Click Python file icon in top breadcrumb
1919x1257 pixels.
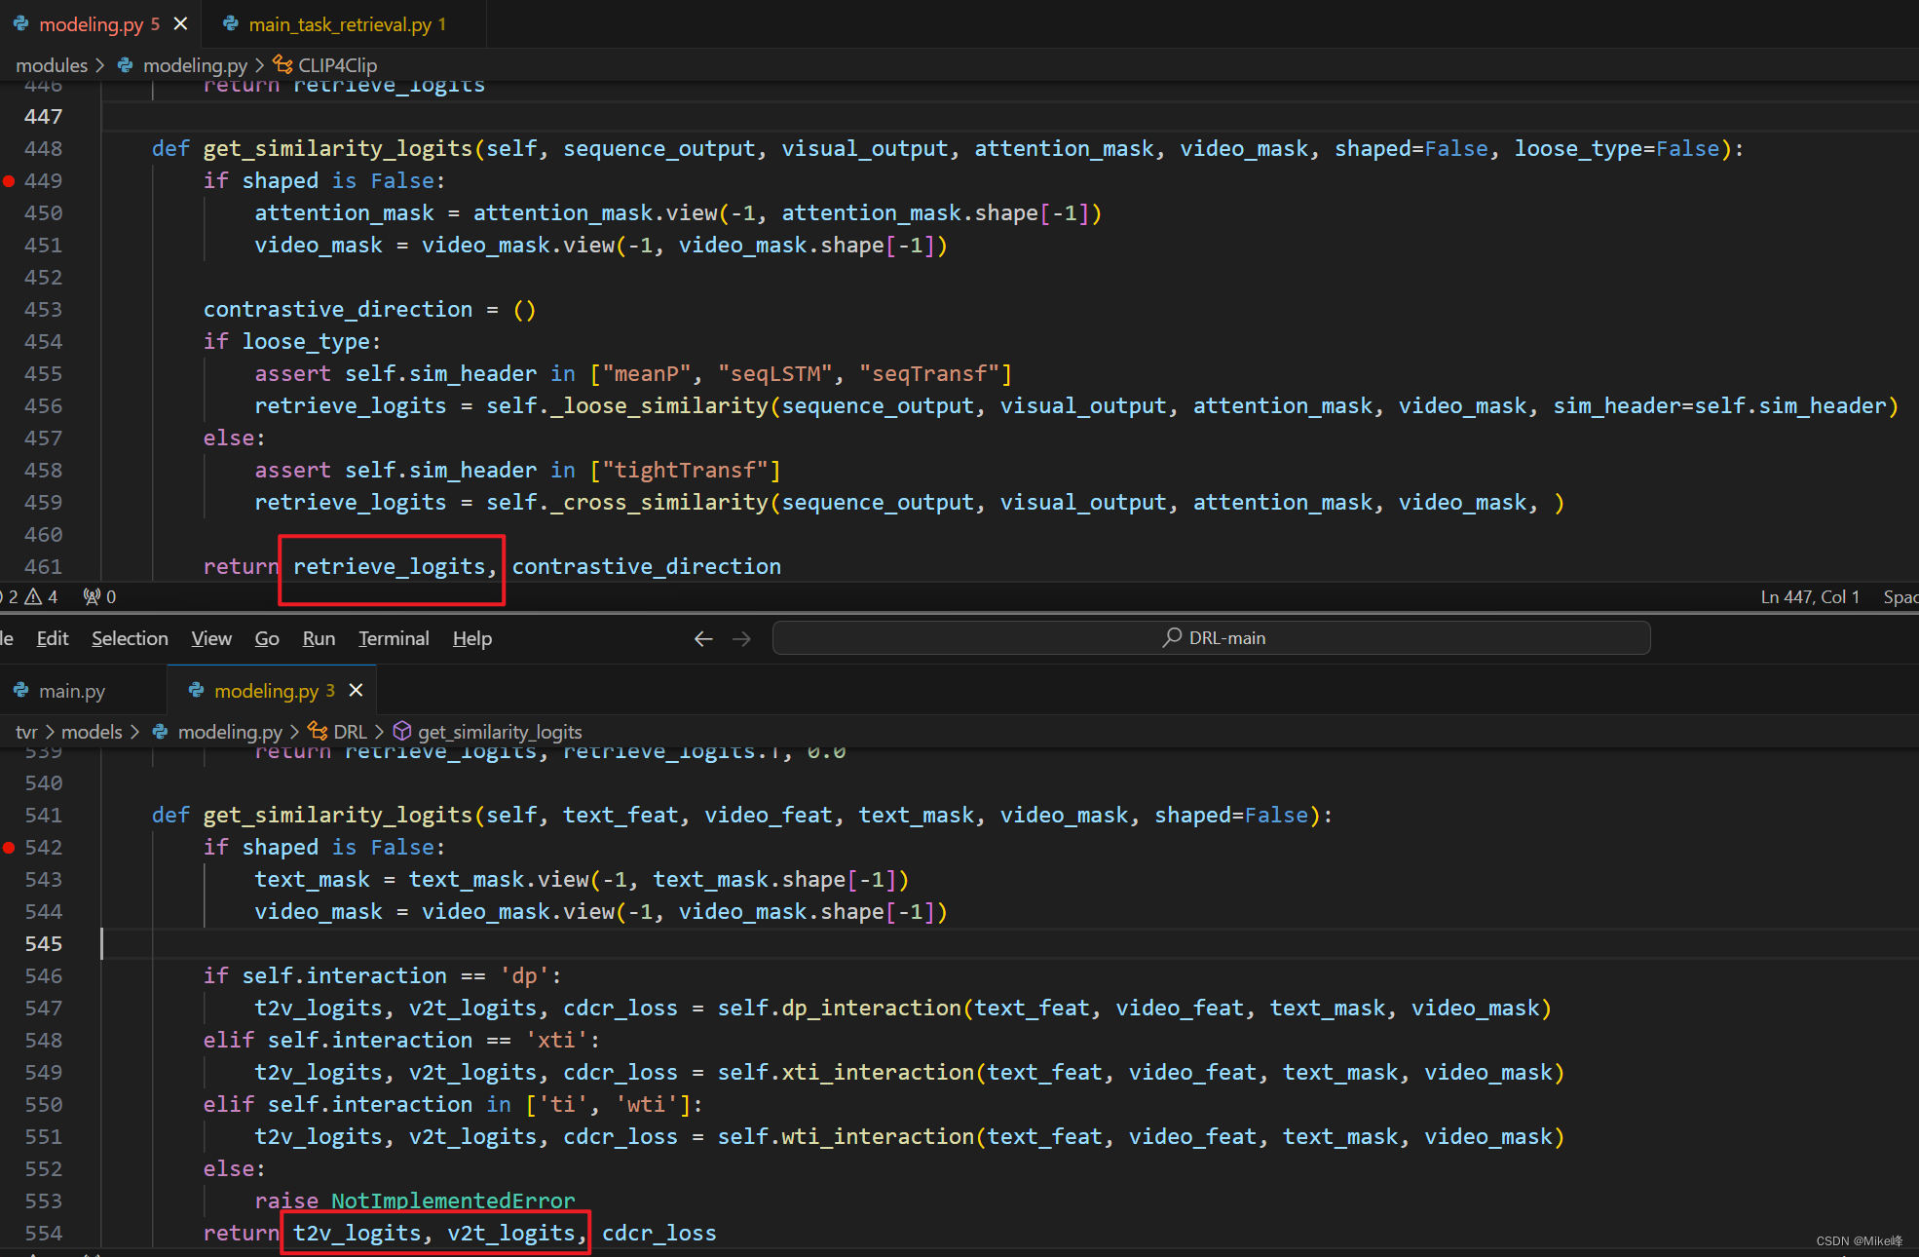click(126, 65)
